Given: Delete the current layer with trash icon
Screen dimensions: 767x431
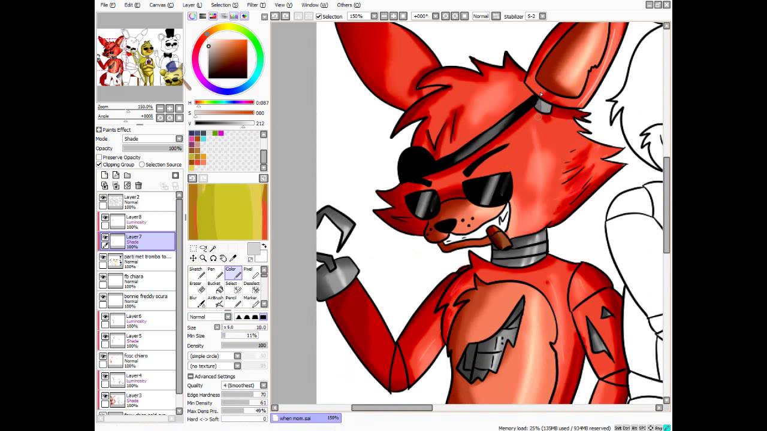Looking at the screenshot, I should point(138,186).
